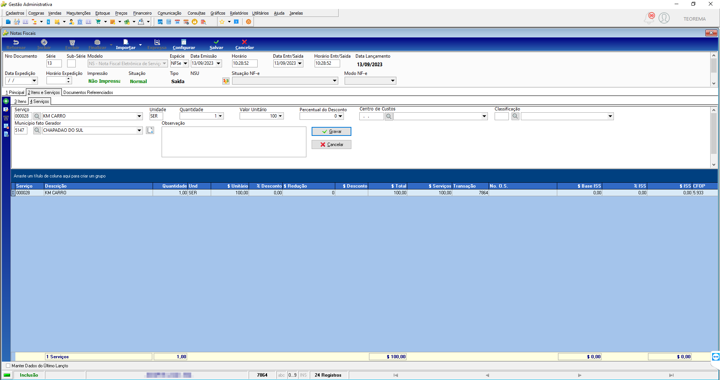Screen dimensions: 720x380
Task: Switch to the 1 Principal tab
Action: point(15,92)
